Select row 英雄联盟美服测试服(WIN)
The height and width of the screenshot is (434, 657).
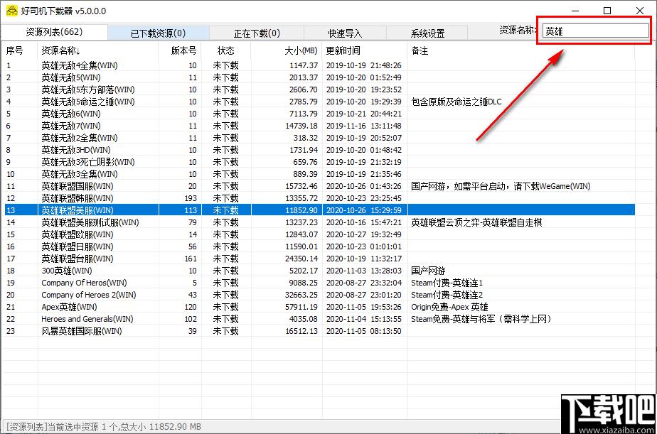pos(320,222)
